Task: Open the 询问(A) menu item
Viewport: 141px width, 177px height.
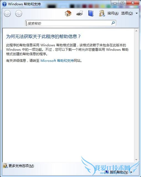Action: (x=113, y=13)
